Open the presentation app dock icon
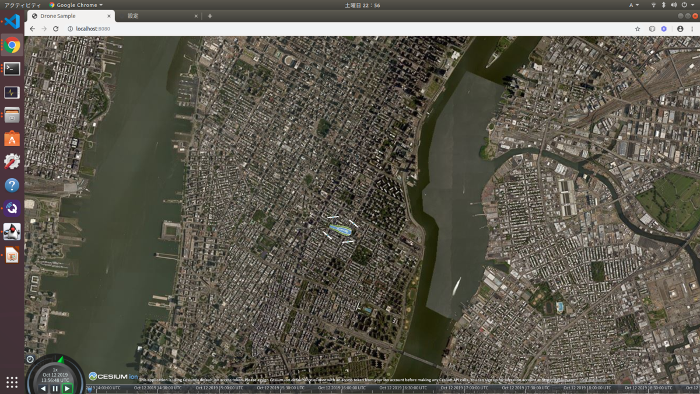 12,255
